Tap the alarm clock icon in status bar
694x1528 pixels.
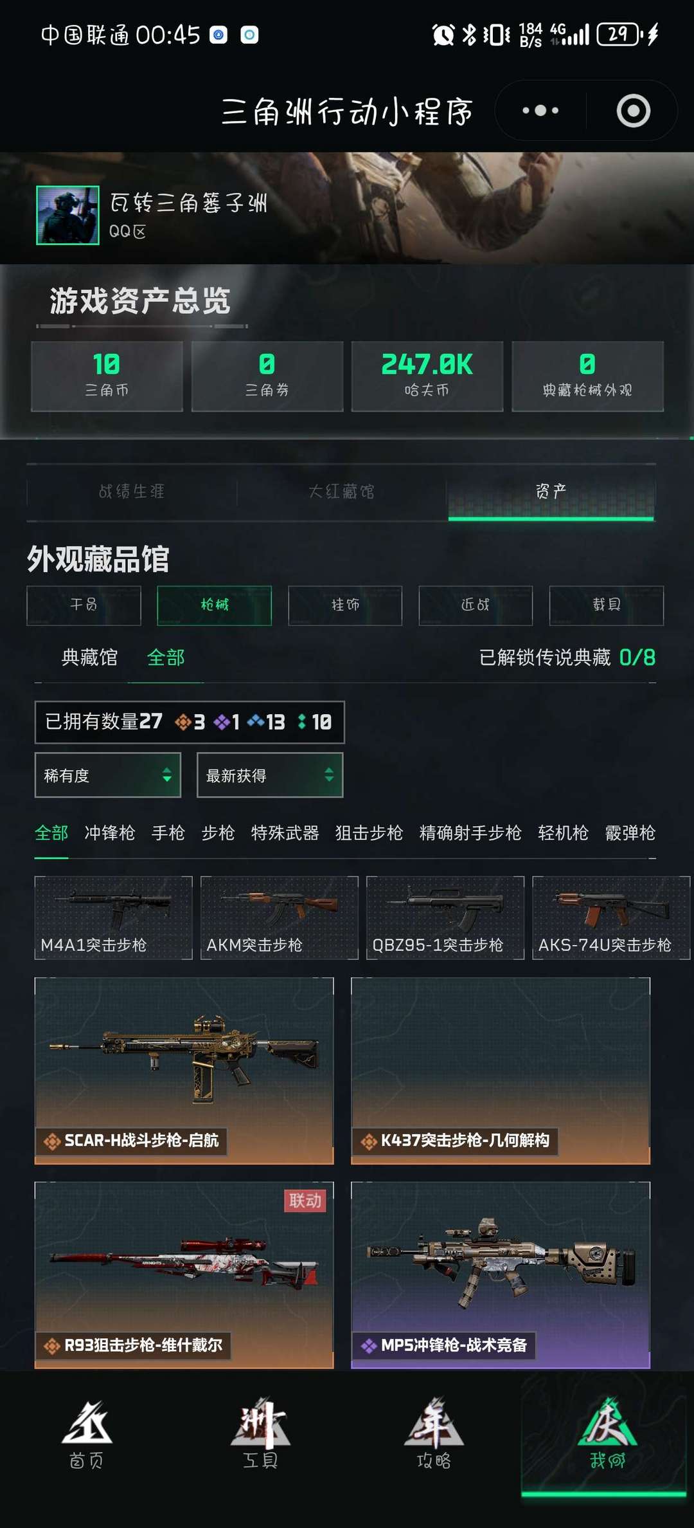pyautogui.click(x=443, y=35)
